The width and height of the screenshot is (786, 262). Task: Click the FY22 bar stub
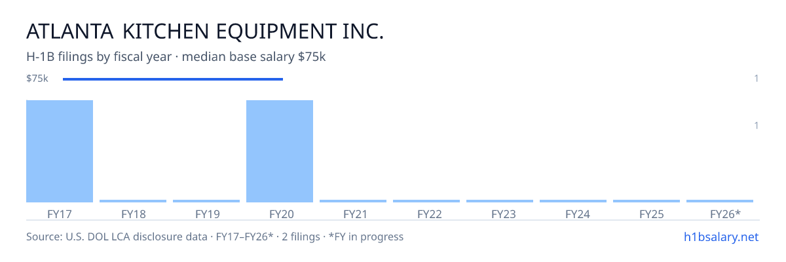[426, 201]
